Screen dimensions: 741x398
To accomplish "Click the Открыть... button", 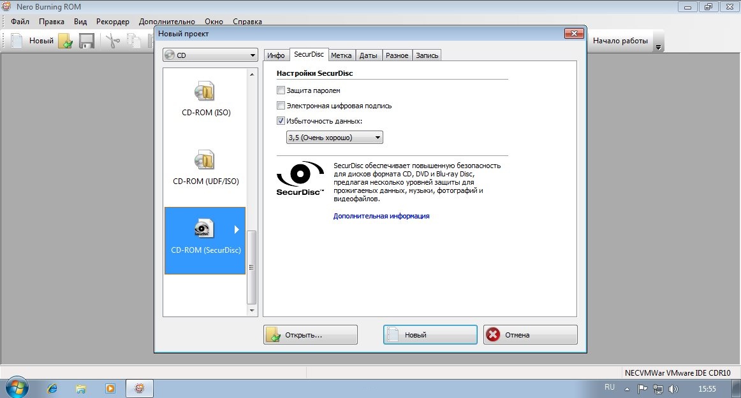I will point(311,335).
